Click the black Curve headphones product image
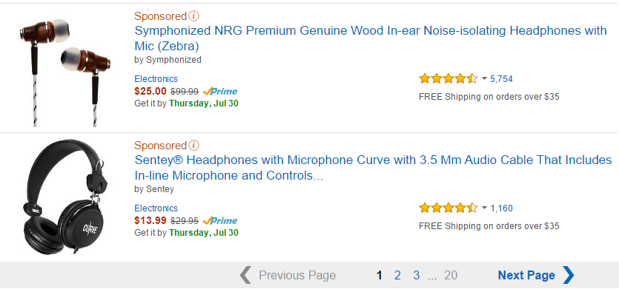The width and height of the screenshot is (619, 289). click(65, 198)
